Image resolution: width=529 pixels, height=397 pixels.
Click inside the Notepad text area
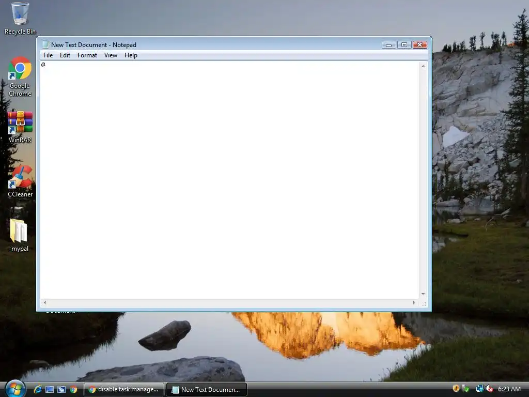(229, 180)
